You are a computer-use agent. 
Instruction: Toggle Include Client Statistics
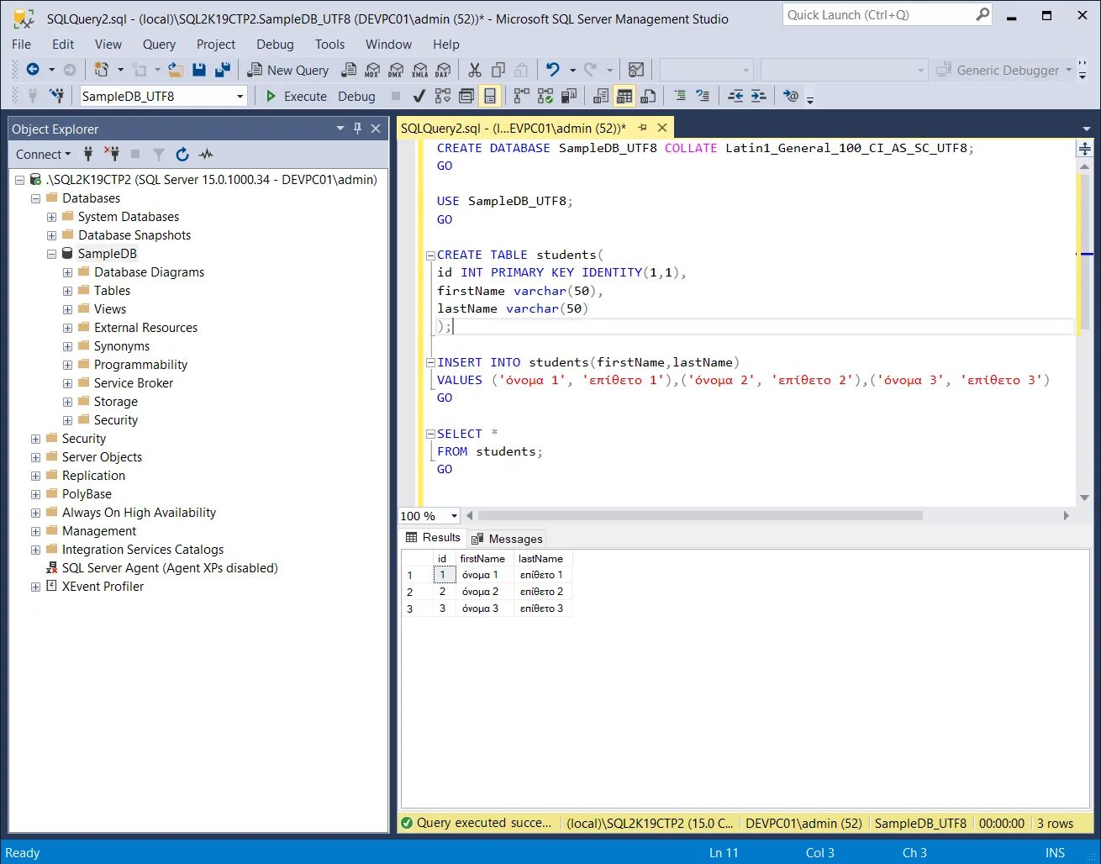point(569,96)
